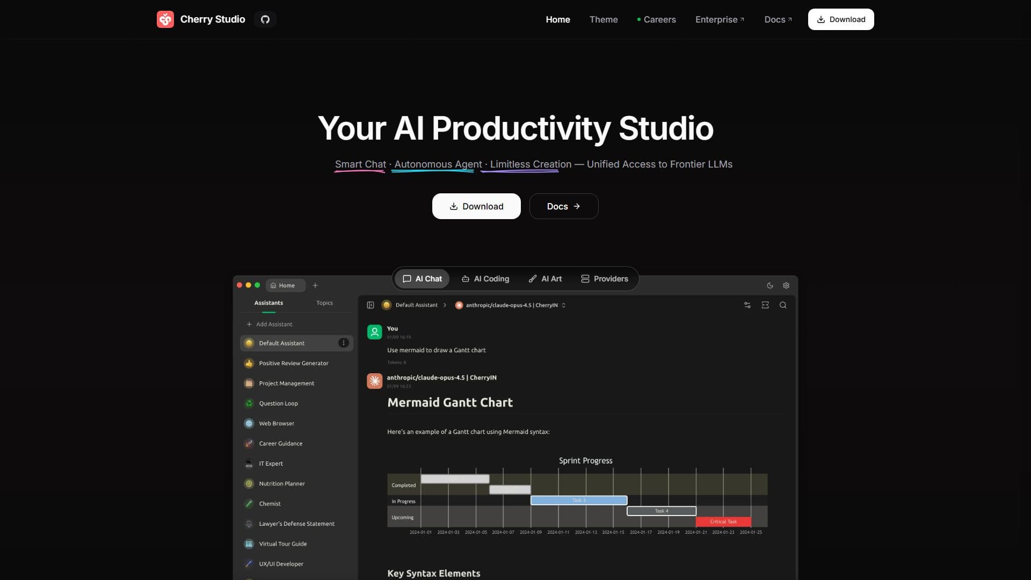Open the Enterprise external link

pos(720,19)
